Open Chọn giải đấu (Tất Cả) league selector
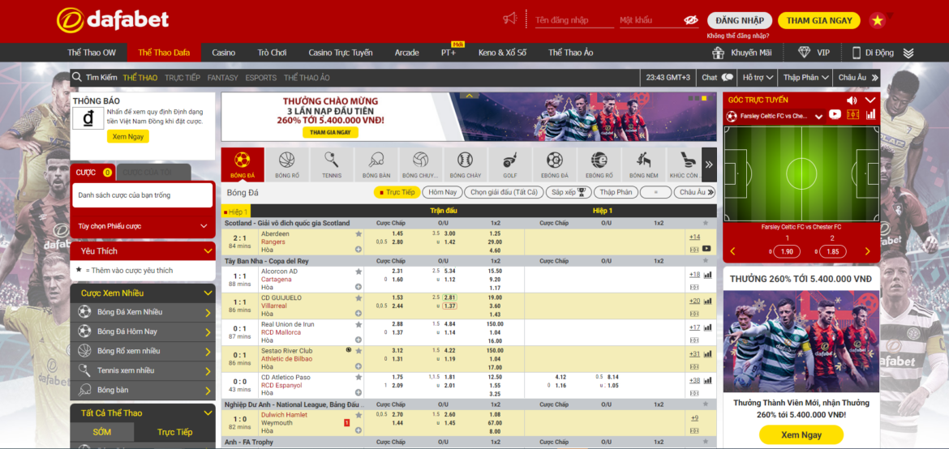This screenshot has width=949, height=449. (504, 192)
